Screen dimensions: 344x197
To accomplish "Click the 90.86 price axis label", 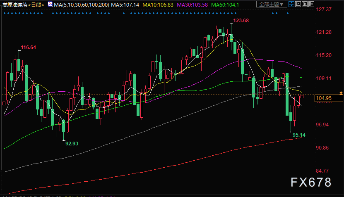I will 322,148.
